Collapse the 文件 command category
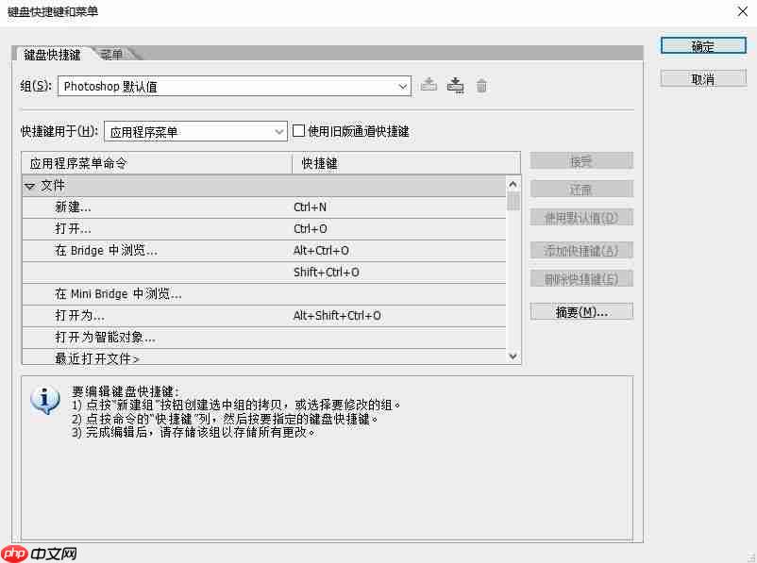Image resolution: width=757 pixels, height=563 pixels. tap(31, 186)
